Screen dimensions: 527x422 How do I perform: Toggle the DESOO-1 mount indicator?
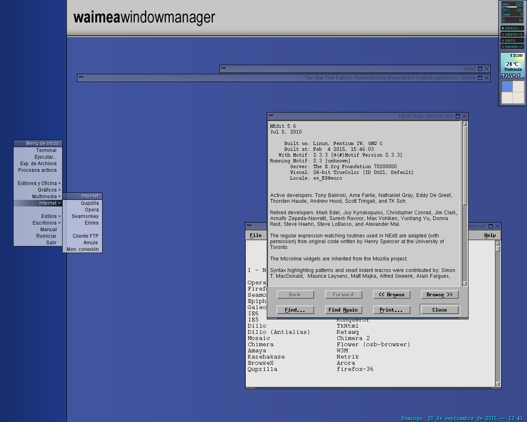[512, 28]
